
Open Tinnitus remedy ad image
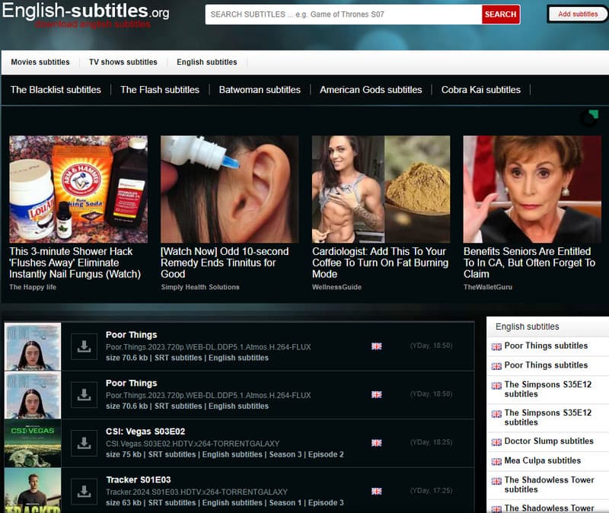230,189
